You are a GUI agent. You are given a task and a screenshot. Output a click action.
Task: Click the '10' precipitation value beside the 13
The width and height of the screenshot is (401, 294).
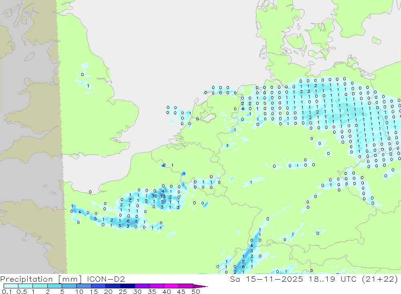[x=155, y=196]
